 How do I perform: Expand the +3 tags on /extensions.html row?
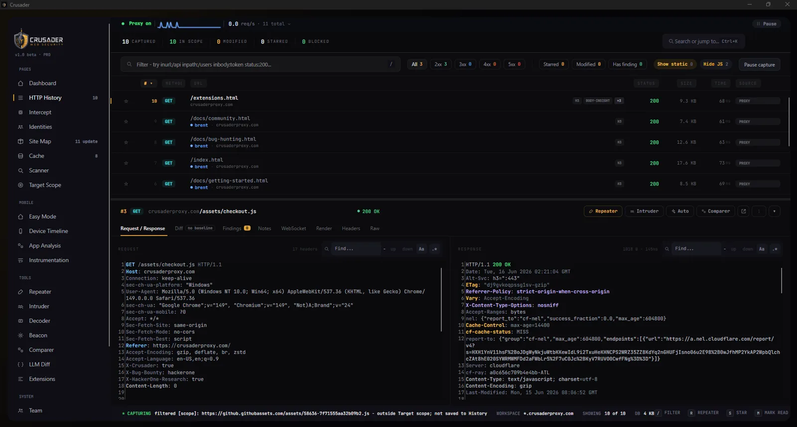tap(619, 101)
